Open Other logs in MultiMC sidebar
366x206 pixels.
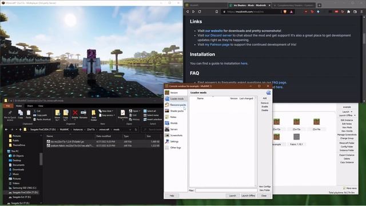click(176, 148)
